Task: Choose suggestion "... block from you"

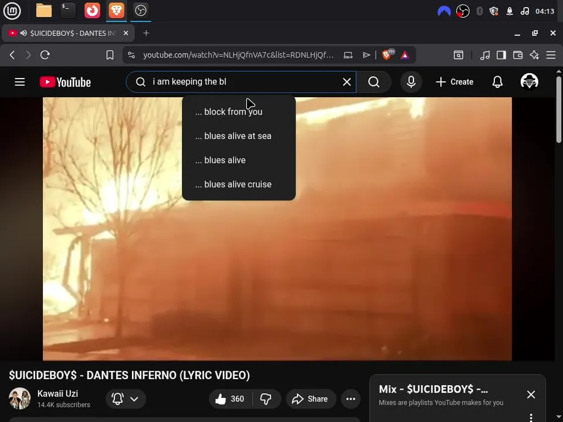Action: coord(239,111)
